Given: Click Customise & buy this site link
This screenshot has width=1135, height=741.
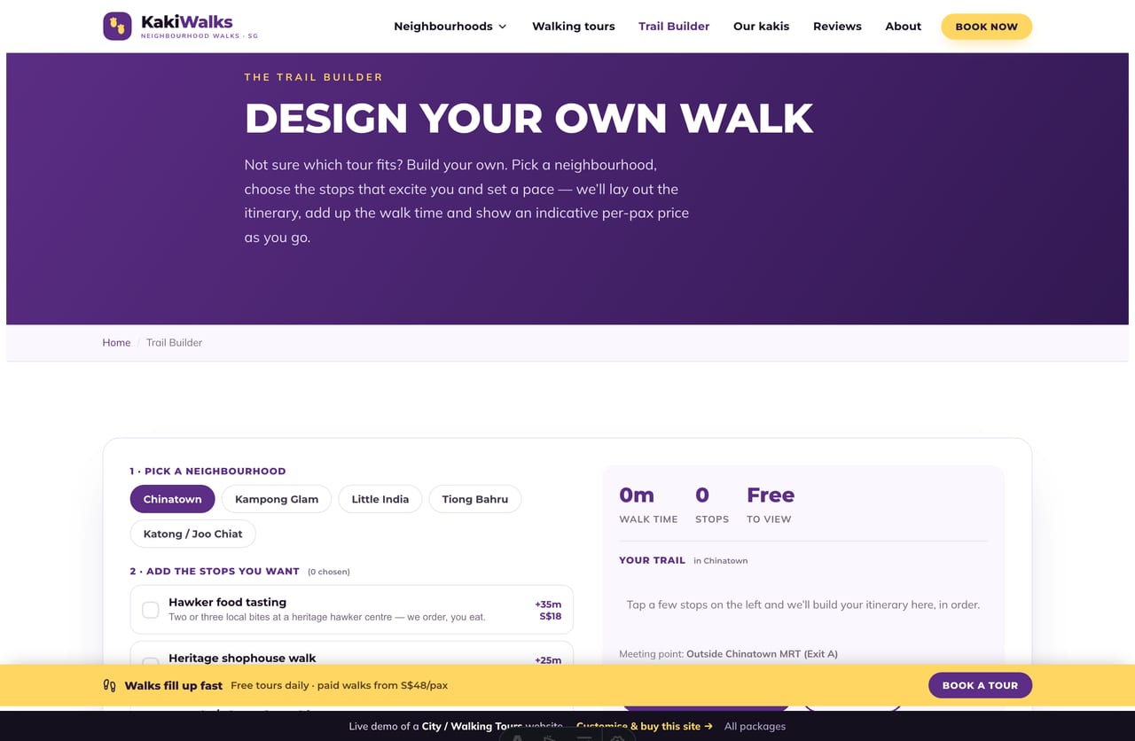Looking at the screenshot, I should [644, 726].
